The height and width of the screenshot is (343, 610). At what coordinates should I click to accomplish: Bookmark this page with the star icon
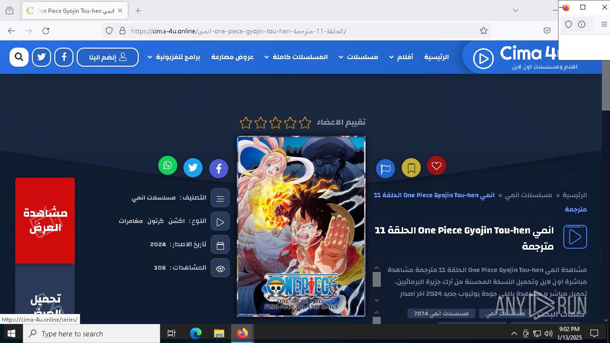pos(484,31)
